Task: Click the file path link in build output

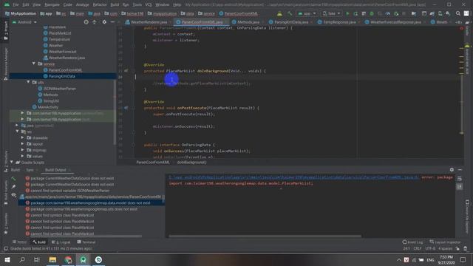Action: 293,177
